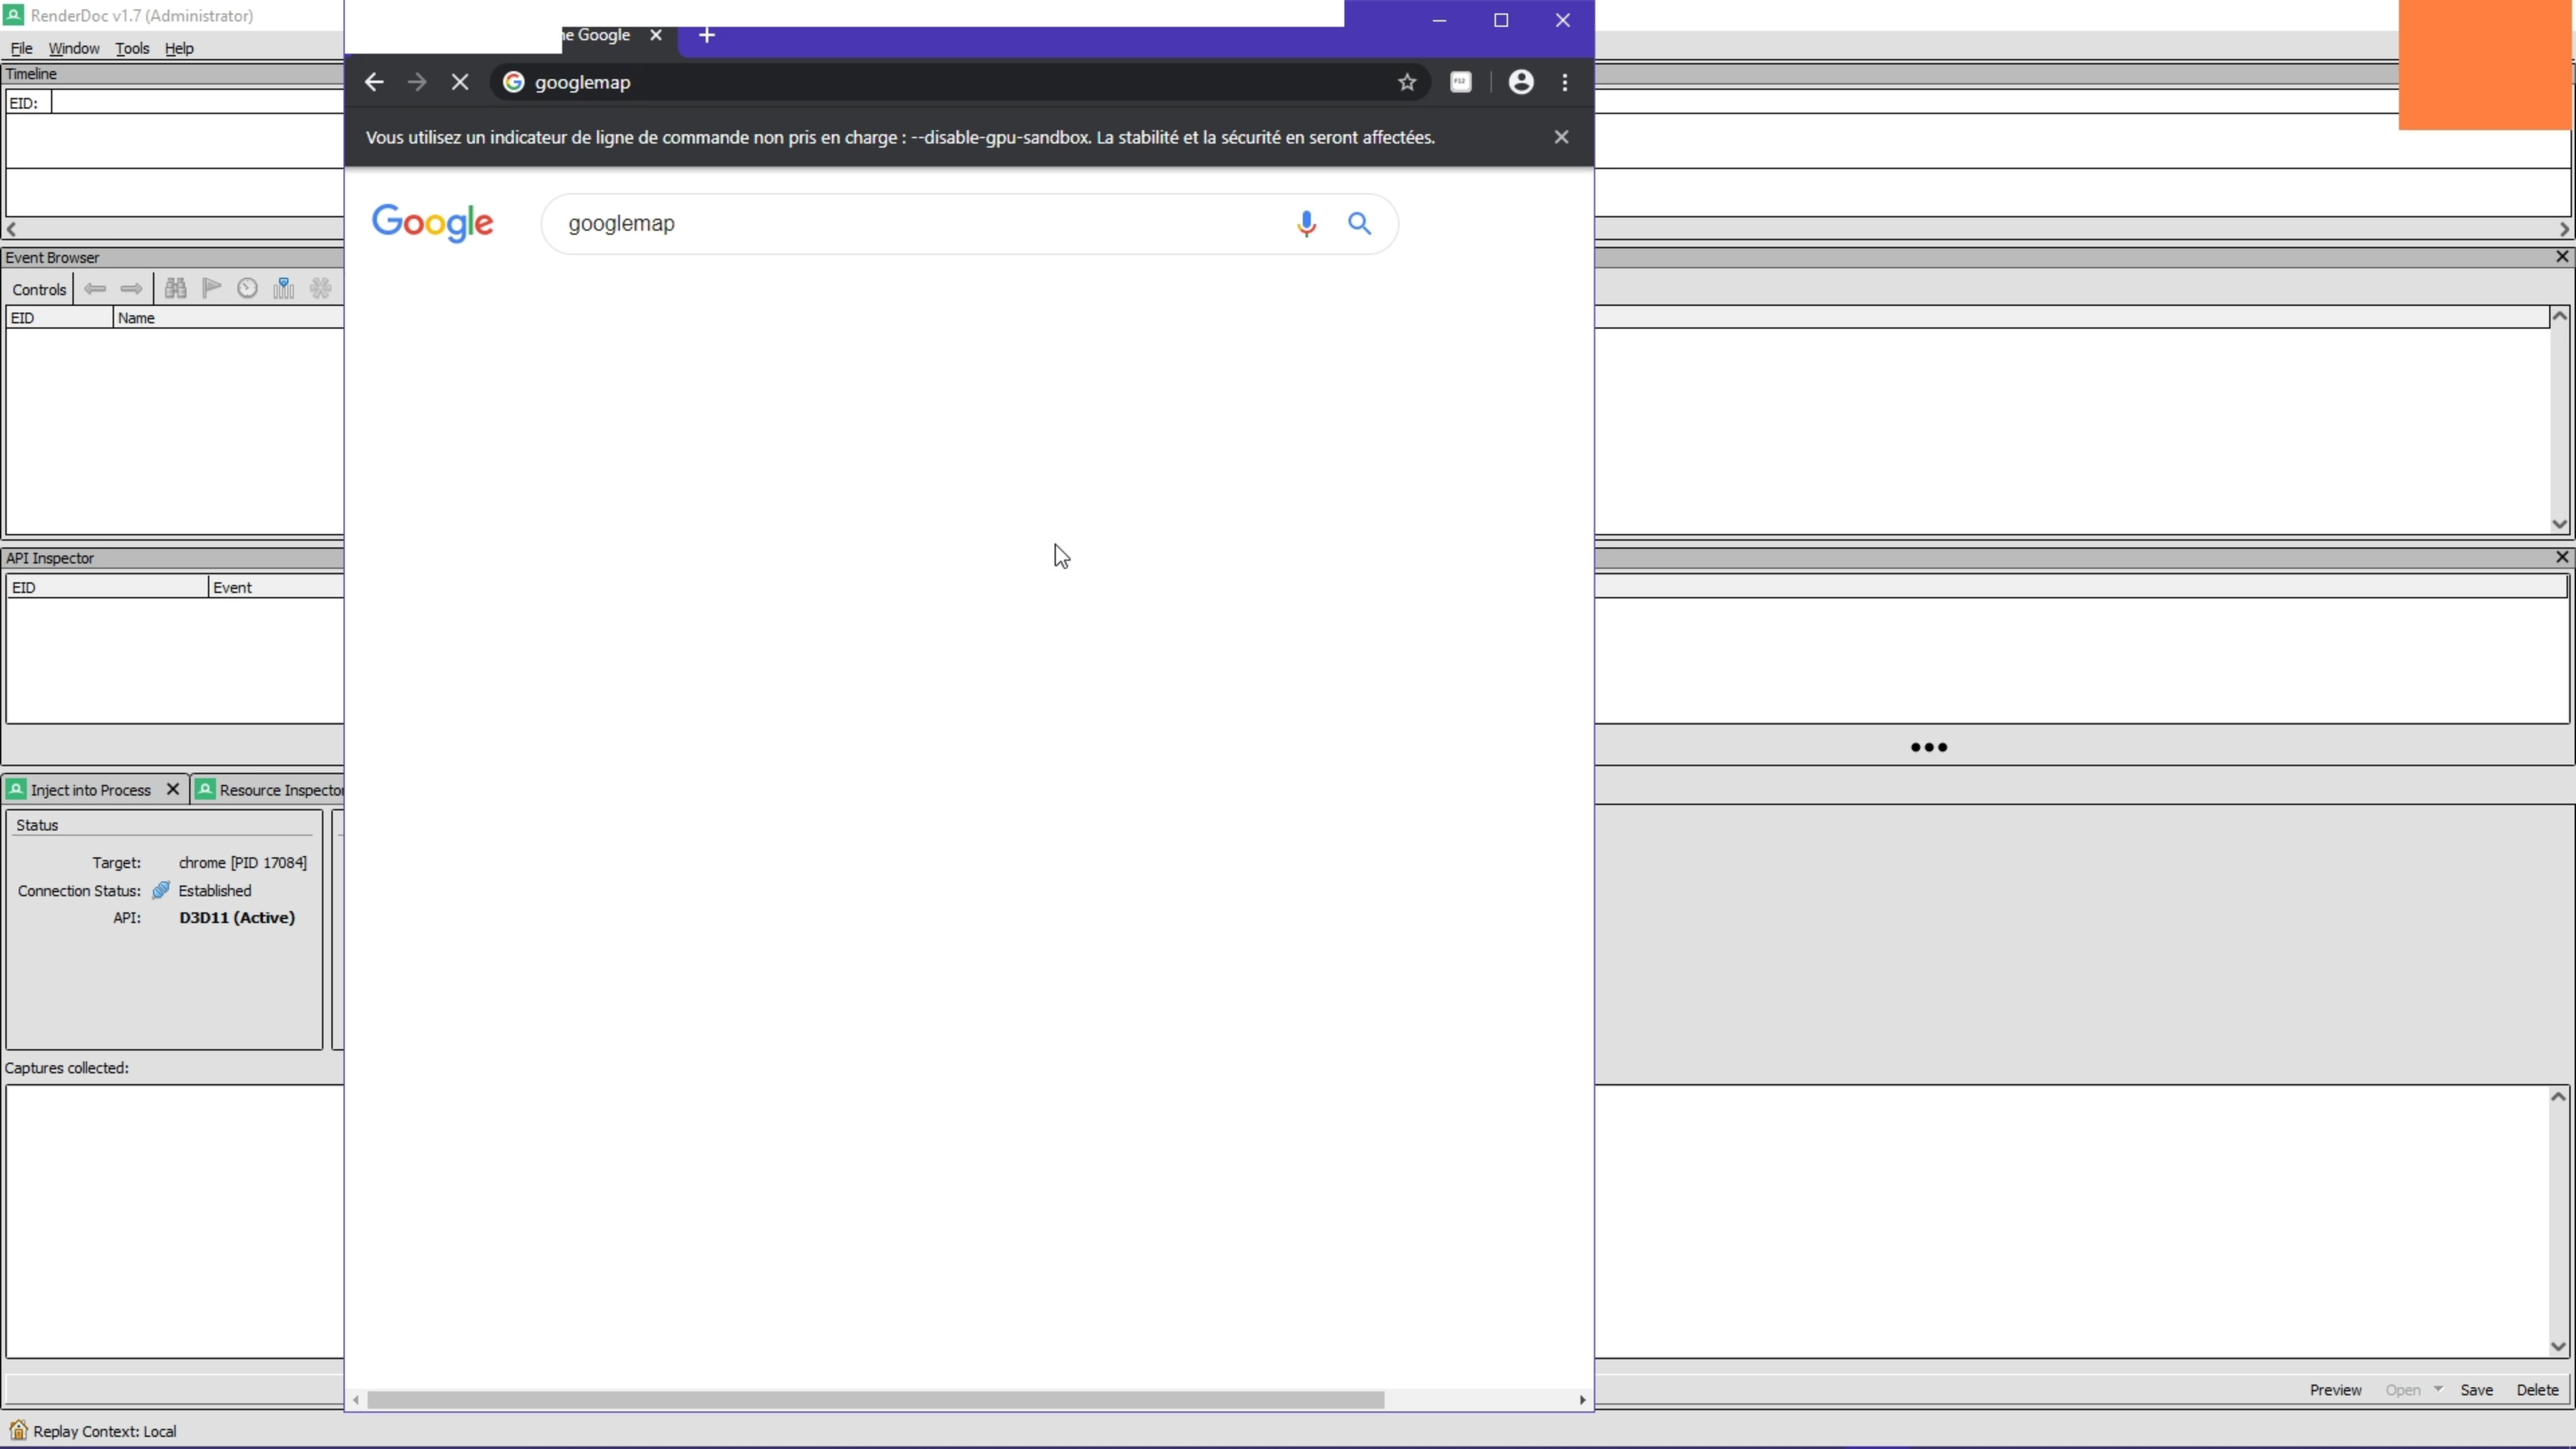The image size is (2576, 1449).
Task: Click the three-dot splitter handle under API Inspector
Action: [1929, 747]
